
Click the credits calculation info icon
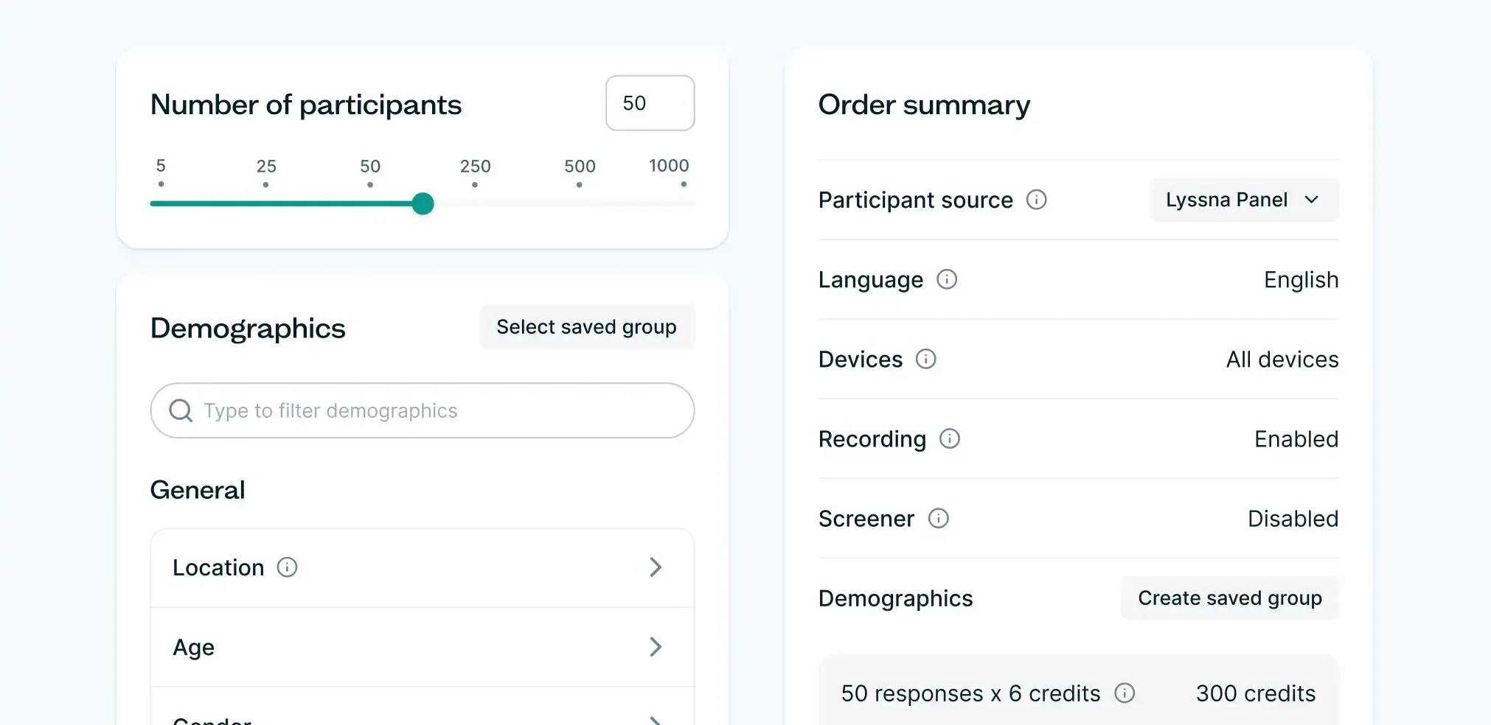coord(1125,693)
